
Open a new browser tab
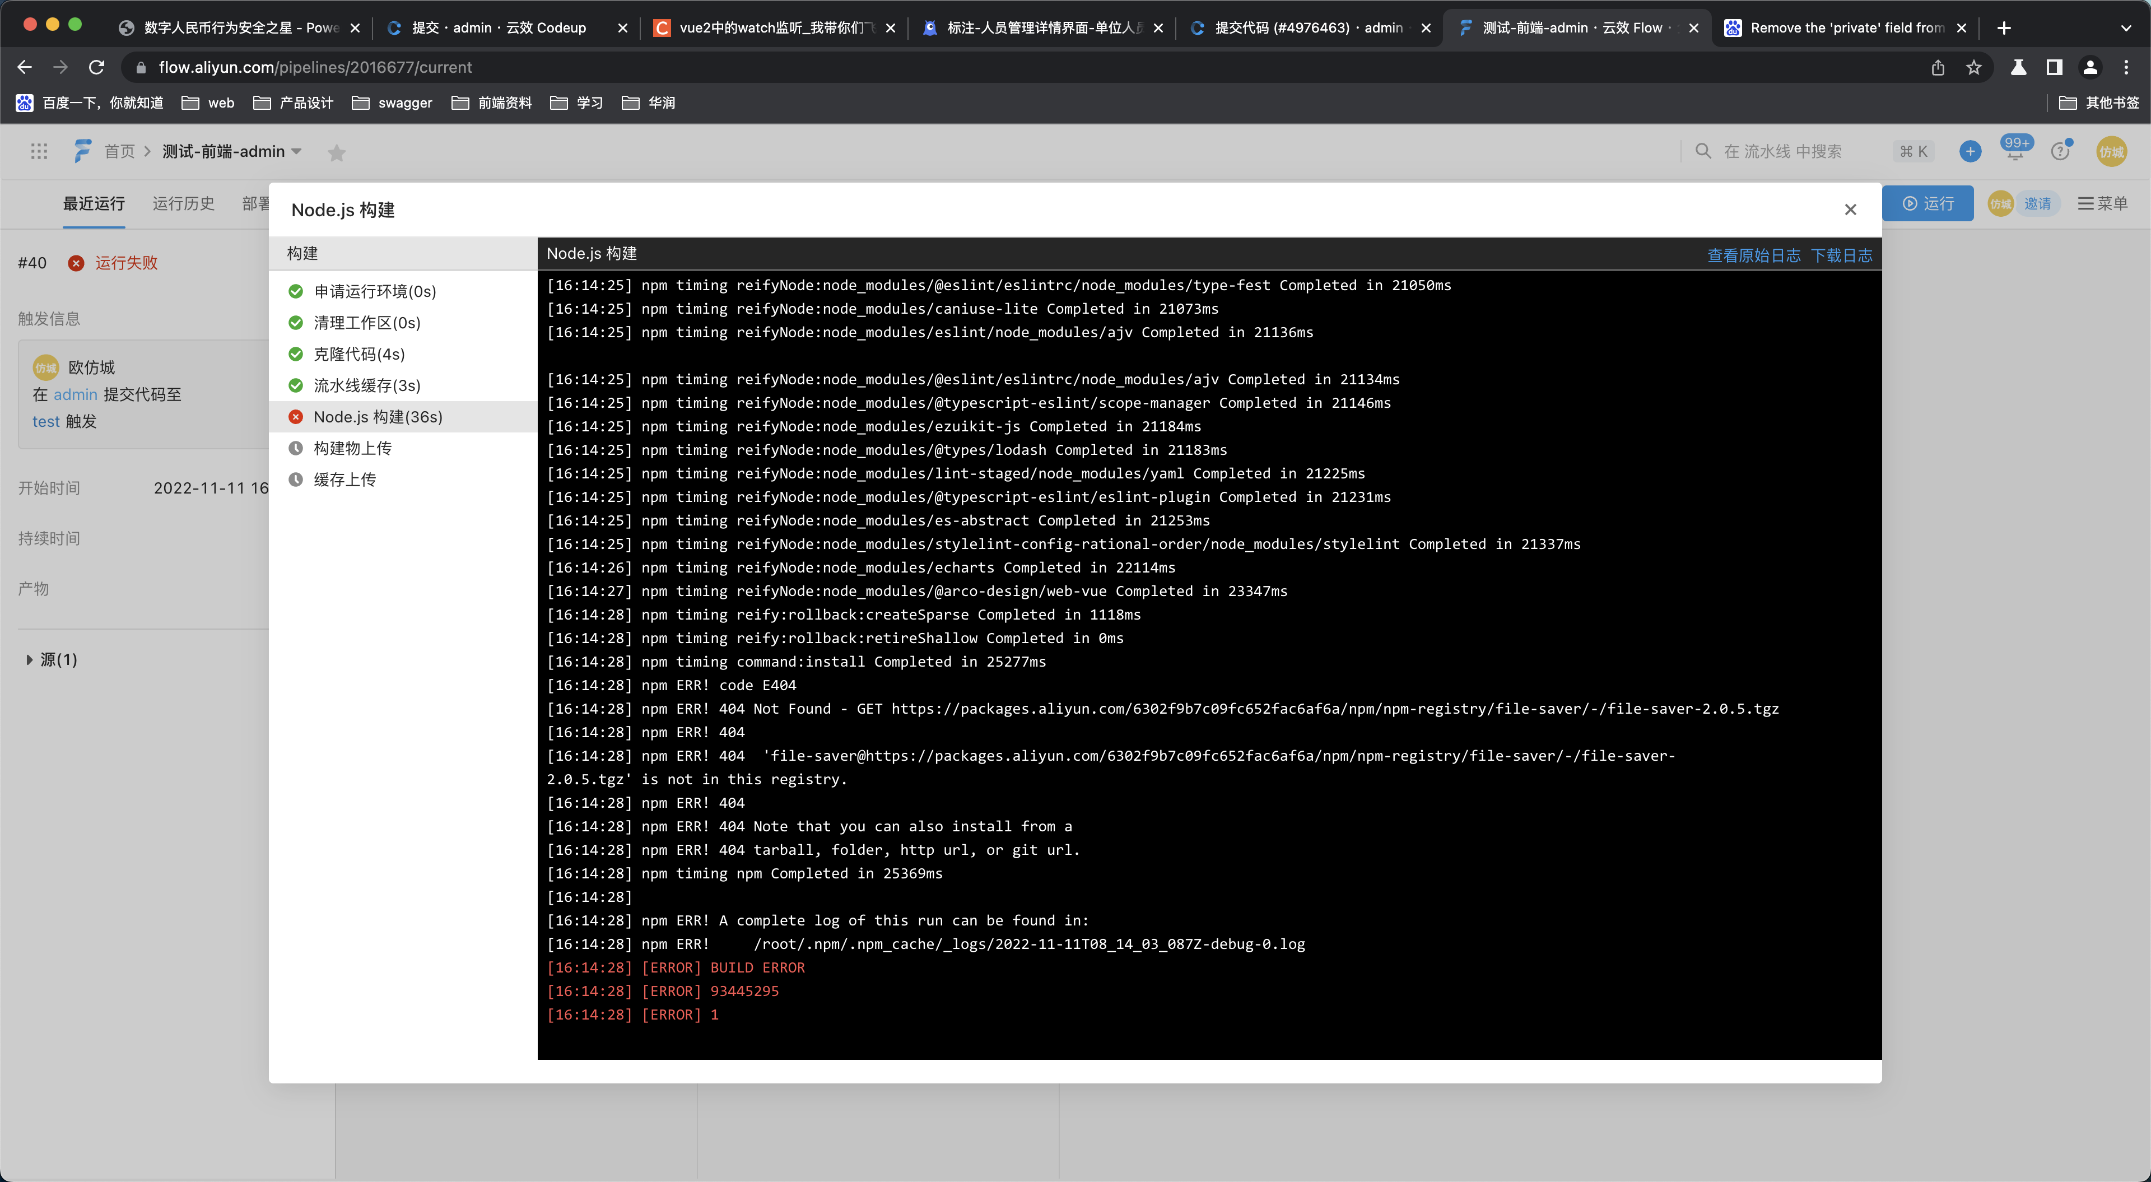[2003, 27]
